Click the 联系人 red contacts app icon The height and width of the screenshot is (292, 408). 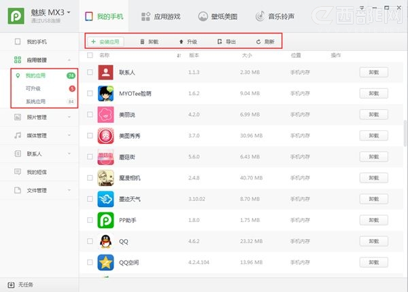[x=105, y=72]
